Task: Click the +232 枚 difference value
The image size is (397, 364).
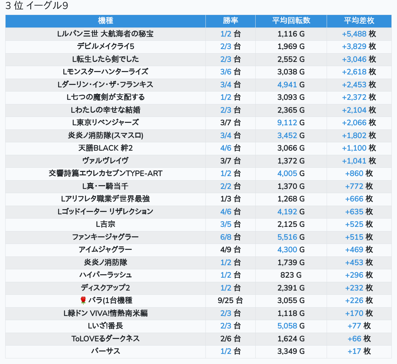Action: click(x=359, y=288)
